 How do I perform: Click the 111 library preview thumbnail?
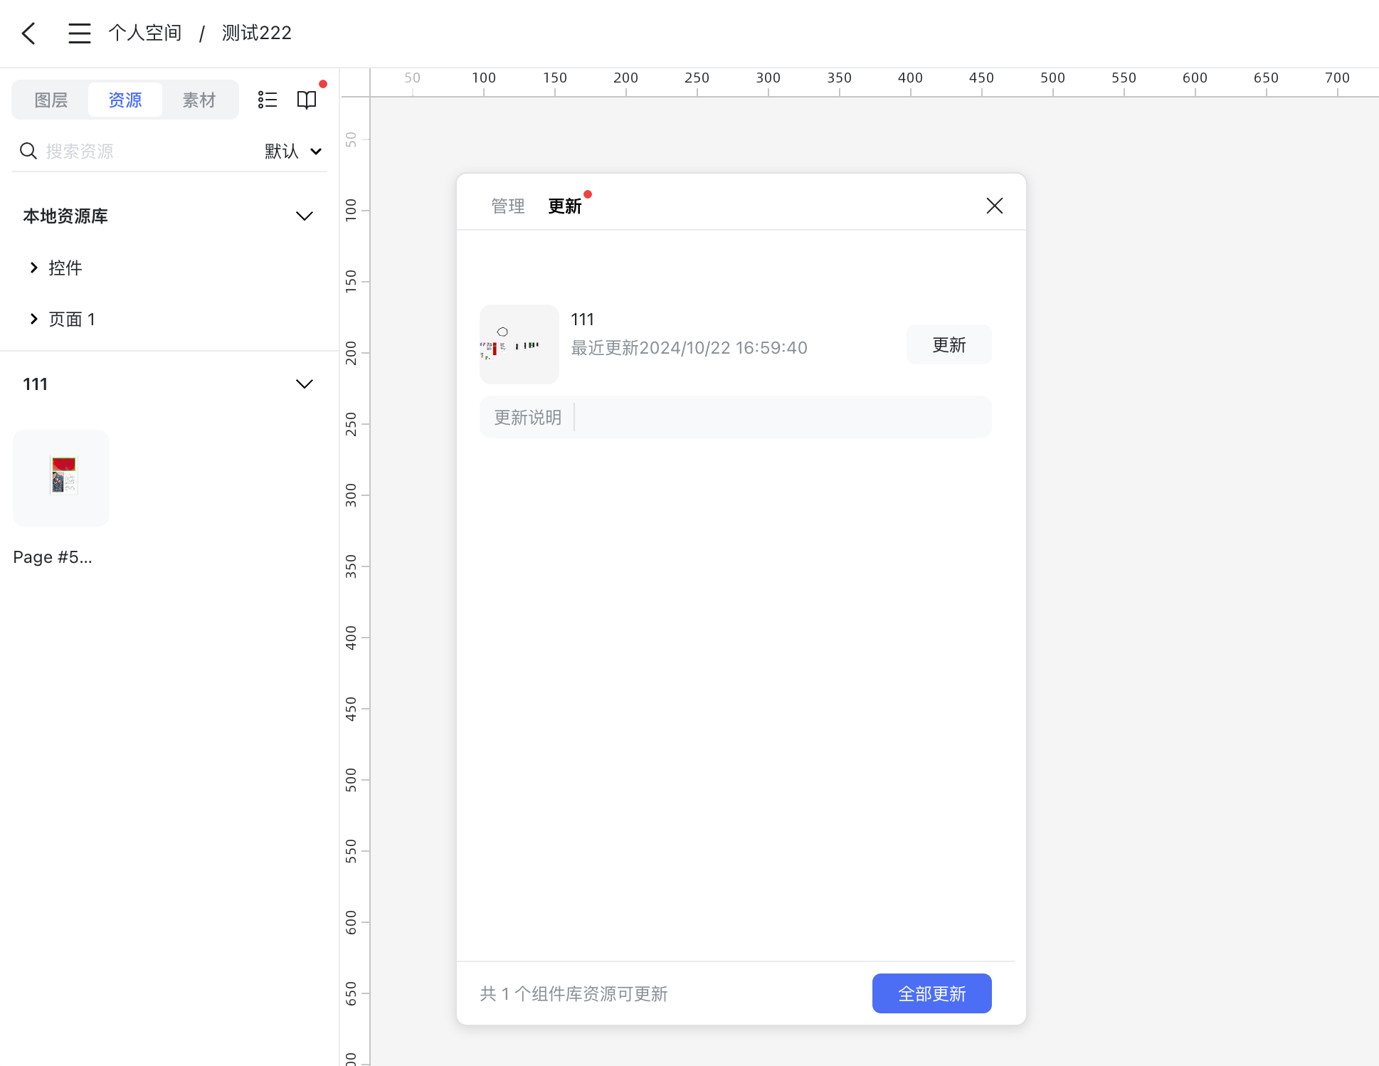(x=519, y=344)
